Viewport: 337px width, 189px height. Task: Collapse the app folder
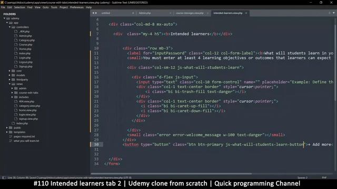[x=7, y=23]
